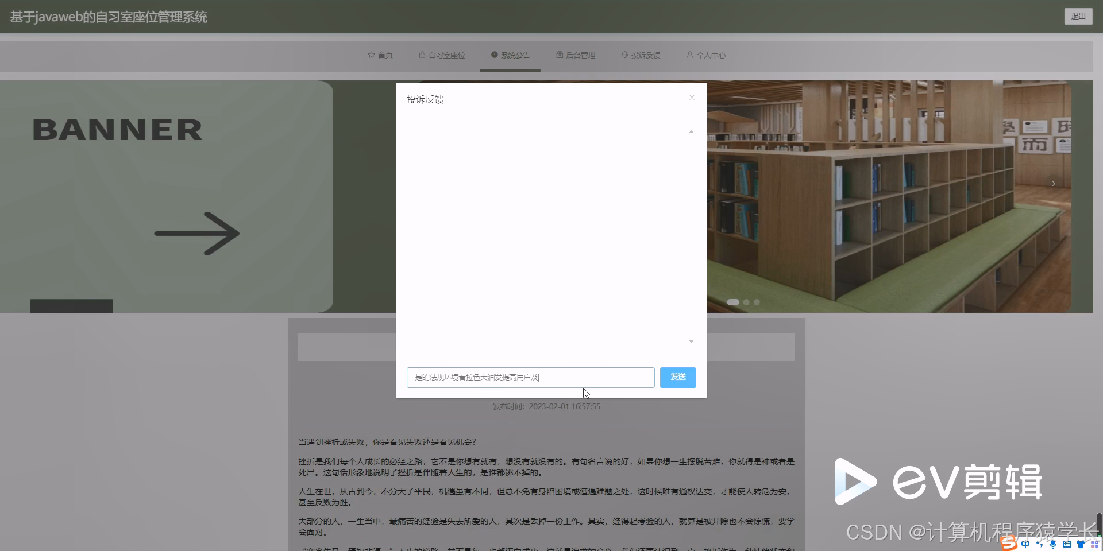The height and width of the screenshot is (551, 1103).
Task: Click the banner arrow graphic slide
Action: [196, 232]
